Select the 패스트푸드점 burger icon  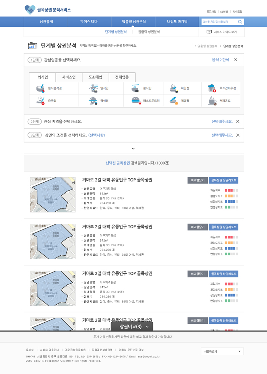click(136, 101)
